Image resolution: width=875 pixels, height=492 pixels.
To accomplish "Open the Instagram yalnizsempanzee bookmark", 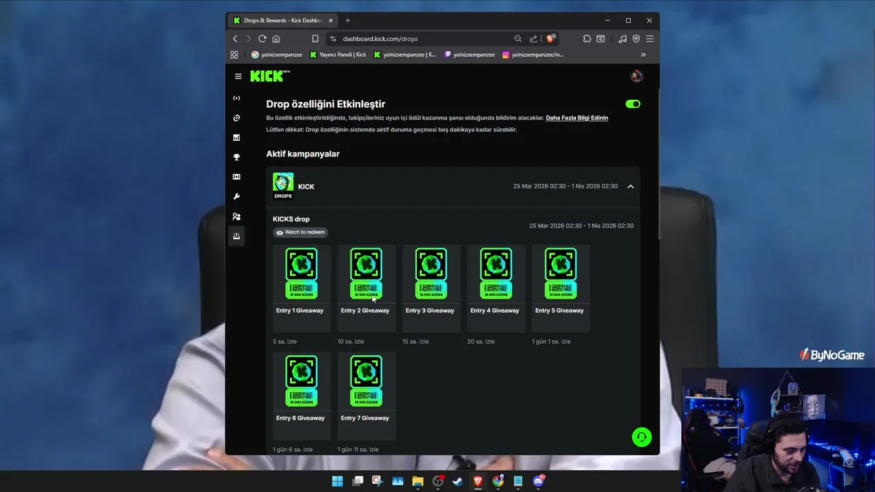I will [x=533, y=55].
